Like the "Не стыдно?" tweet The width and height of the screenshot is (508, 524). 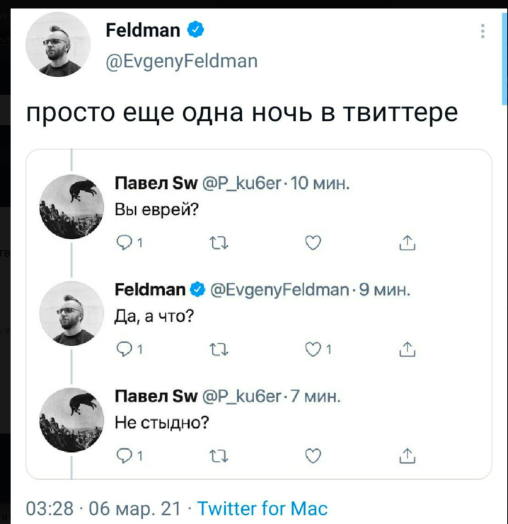tap(311, 456)
